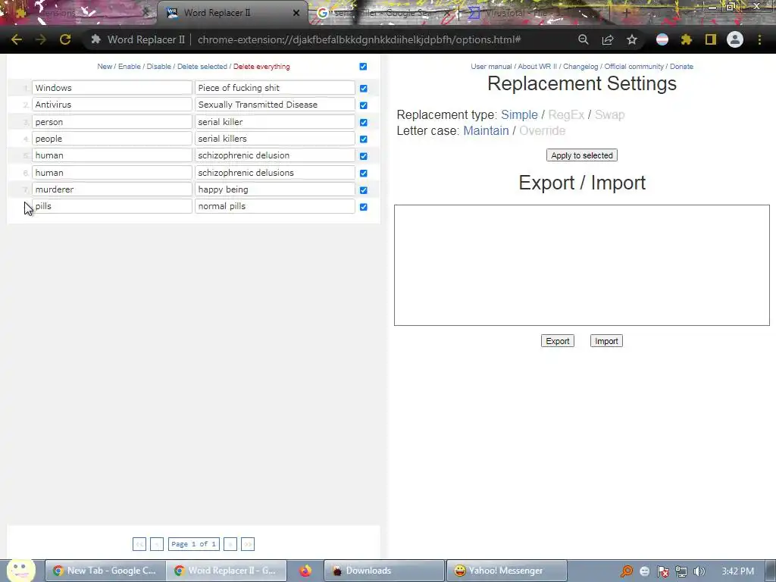
Task: Click the volume speaker tray icon
Action: point(699,571)
